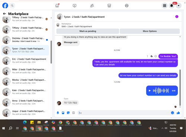This screenshot has height=137, width=186.
Task: Open the weather widget on taskbar
Action: click(x=153, y=128)
